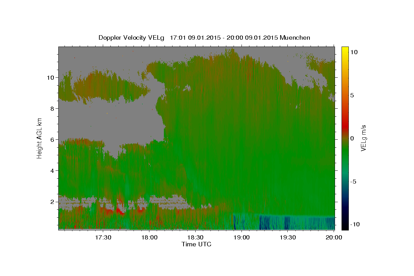Viewport: 414px width, 276px height.
Task: Click the plot title 'Doppler Velocity VELg'
Action: [131, 38]
